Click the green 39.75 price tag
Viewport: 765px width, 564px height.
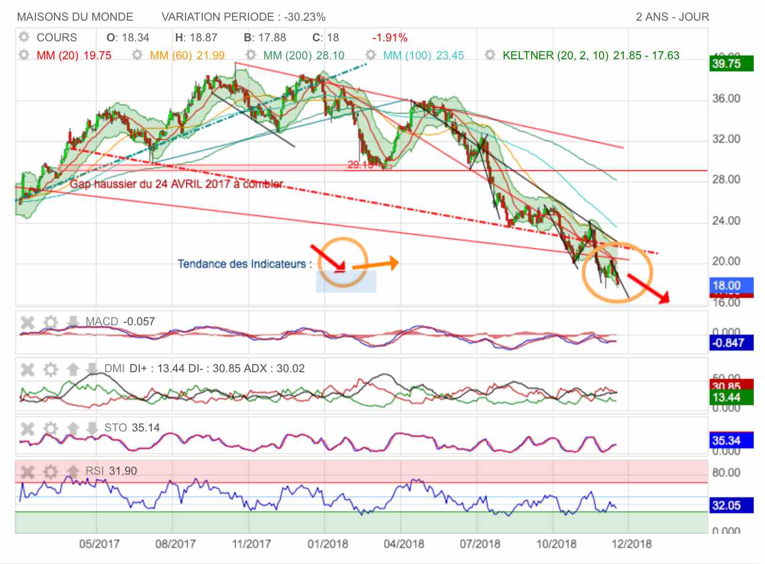point(731,63)
